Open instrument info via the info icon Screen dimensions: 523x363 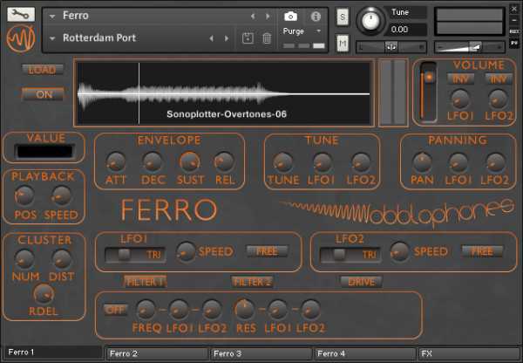316,16
